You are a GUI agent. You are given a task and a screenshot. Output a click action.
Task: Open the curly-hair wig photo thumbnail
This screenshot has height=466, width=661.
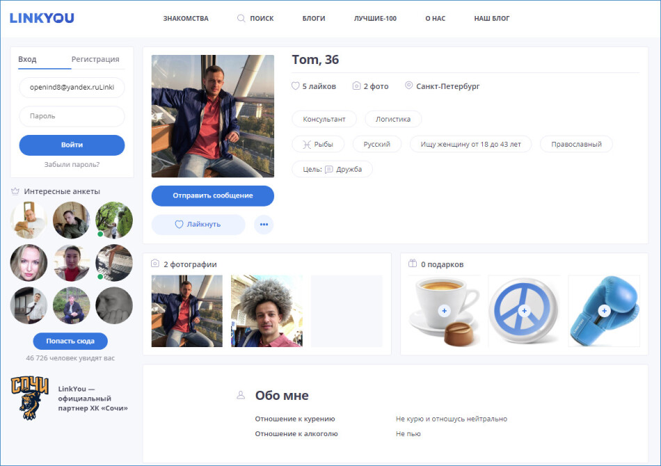(266, 311)
